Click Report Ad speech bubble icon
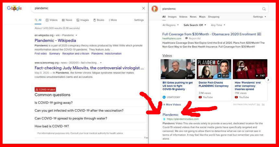This screenshot has height=147, width=279. [187, 38]
